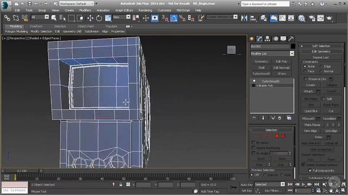The image size is (348, 195).
Task: Click the QuickSlice button
Action: click(311, 111)
